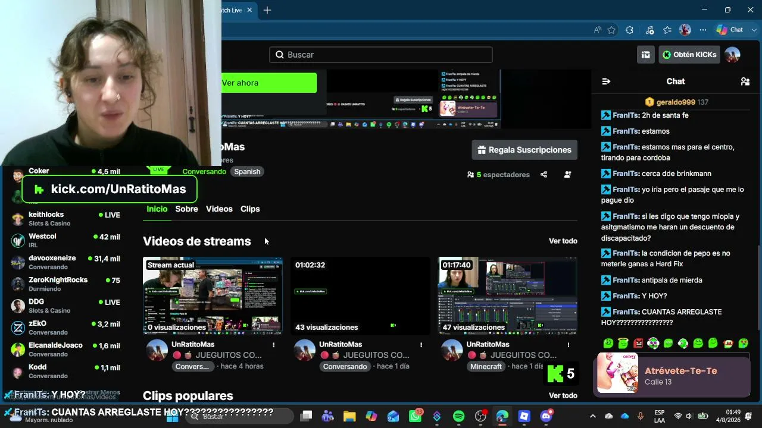
Task: Show hidden system tray icons
Action: [x=592, y=416]
